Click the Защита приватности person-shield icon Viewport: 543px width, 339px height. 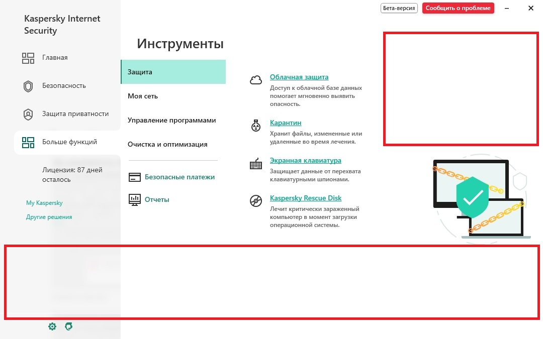point(28,114)
